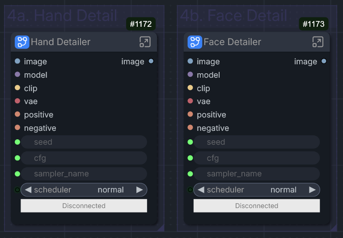Step Hand Detailer scheduler back with left arrow
Viewport: 343px width, 238px height.
[28, 190]
